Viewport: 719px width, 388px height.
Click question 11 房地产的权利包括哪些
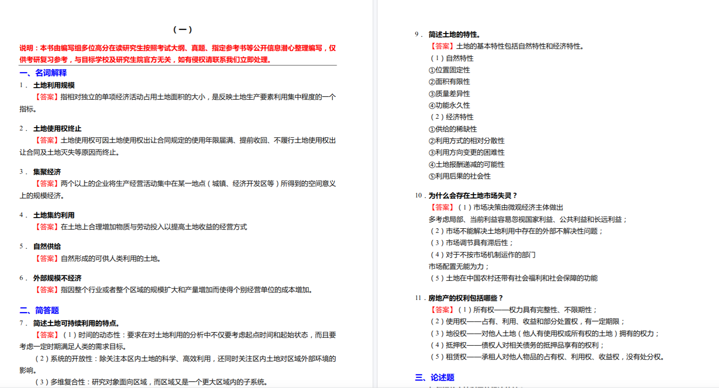[466, 298]
